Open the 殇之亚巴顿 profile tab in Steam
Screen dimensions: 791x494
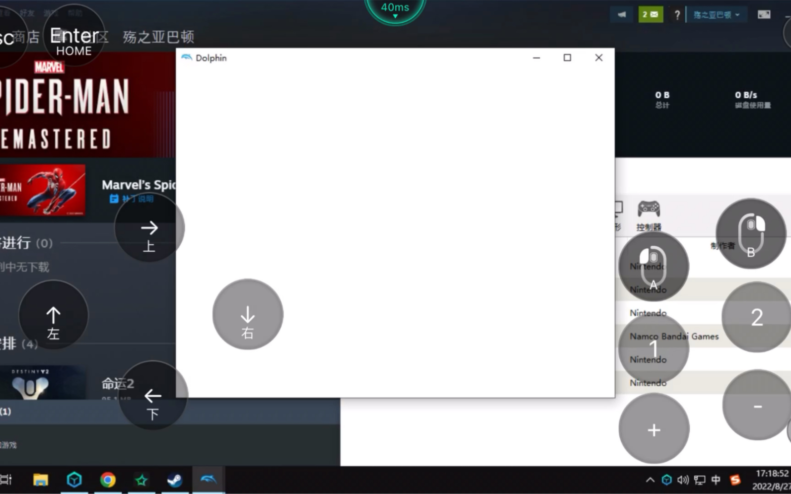(x=158, y=37)
